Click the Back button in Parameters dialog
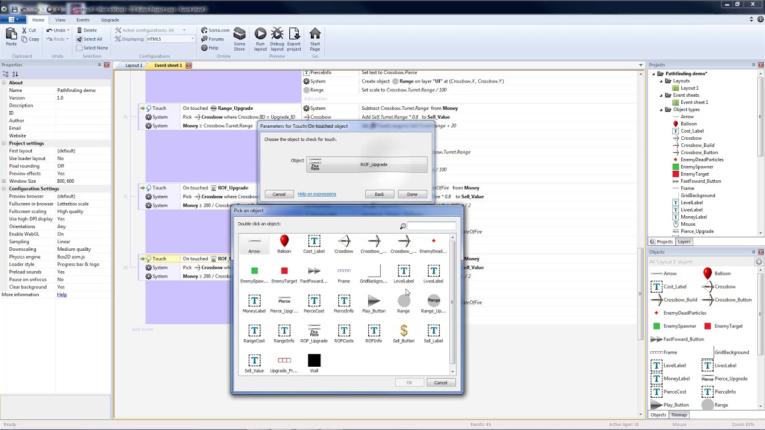The image size is (765, 430). point(380,194)
